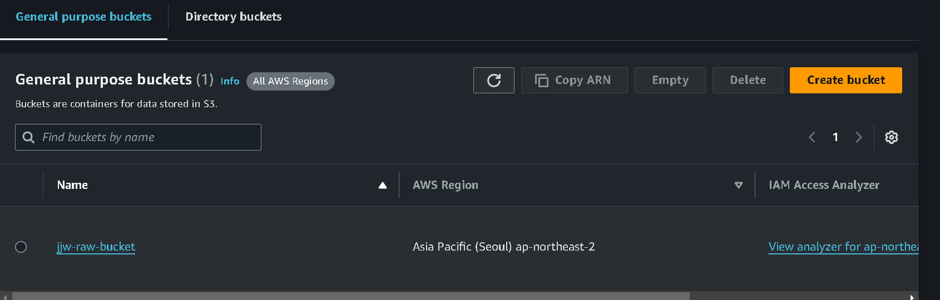Image resolution: width=940 pixels, height=300 pixels.
Task: Click the Copy ARN icon
Action: click(x=541, y=81)
